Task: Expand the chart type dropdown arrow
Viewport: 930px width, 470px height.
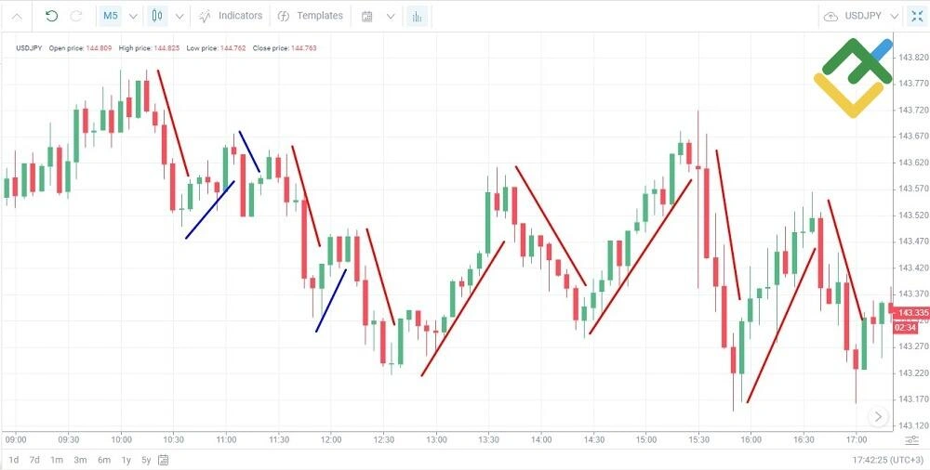Action: (x=179, y=17)
